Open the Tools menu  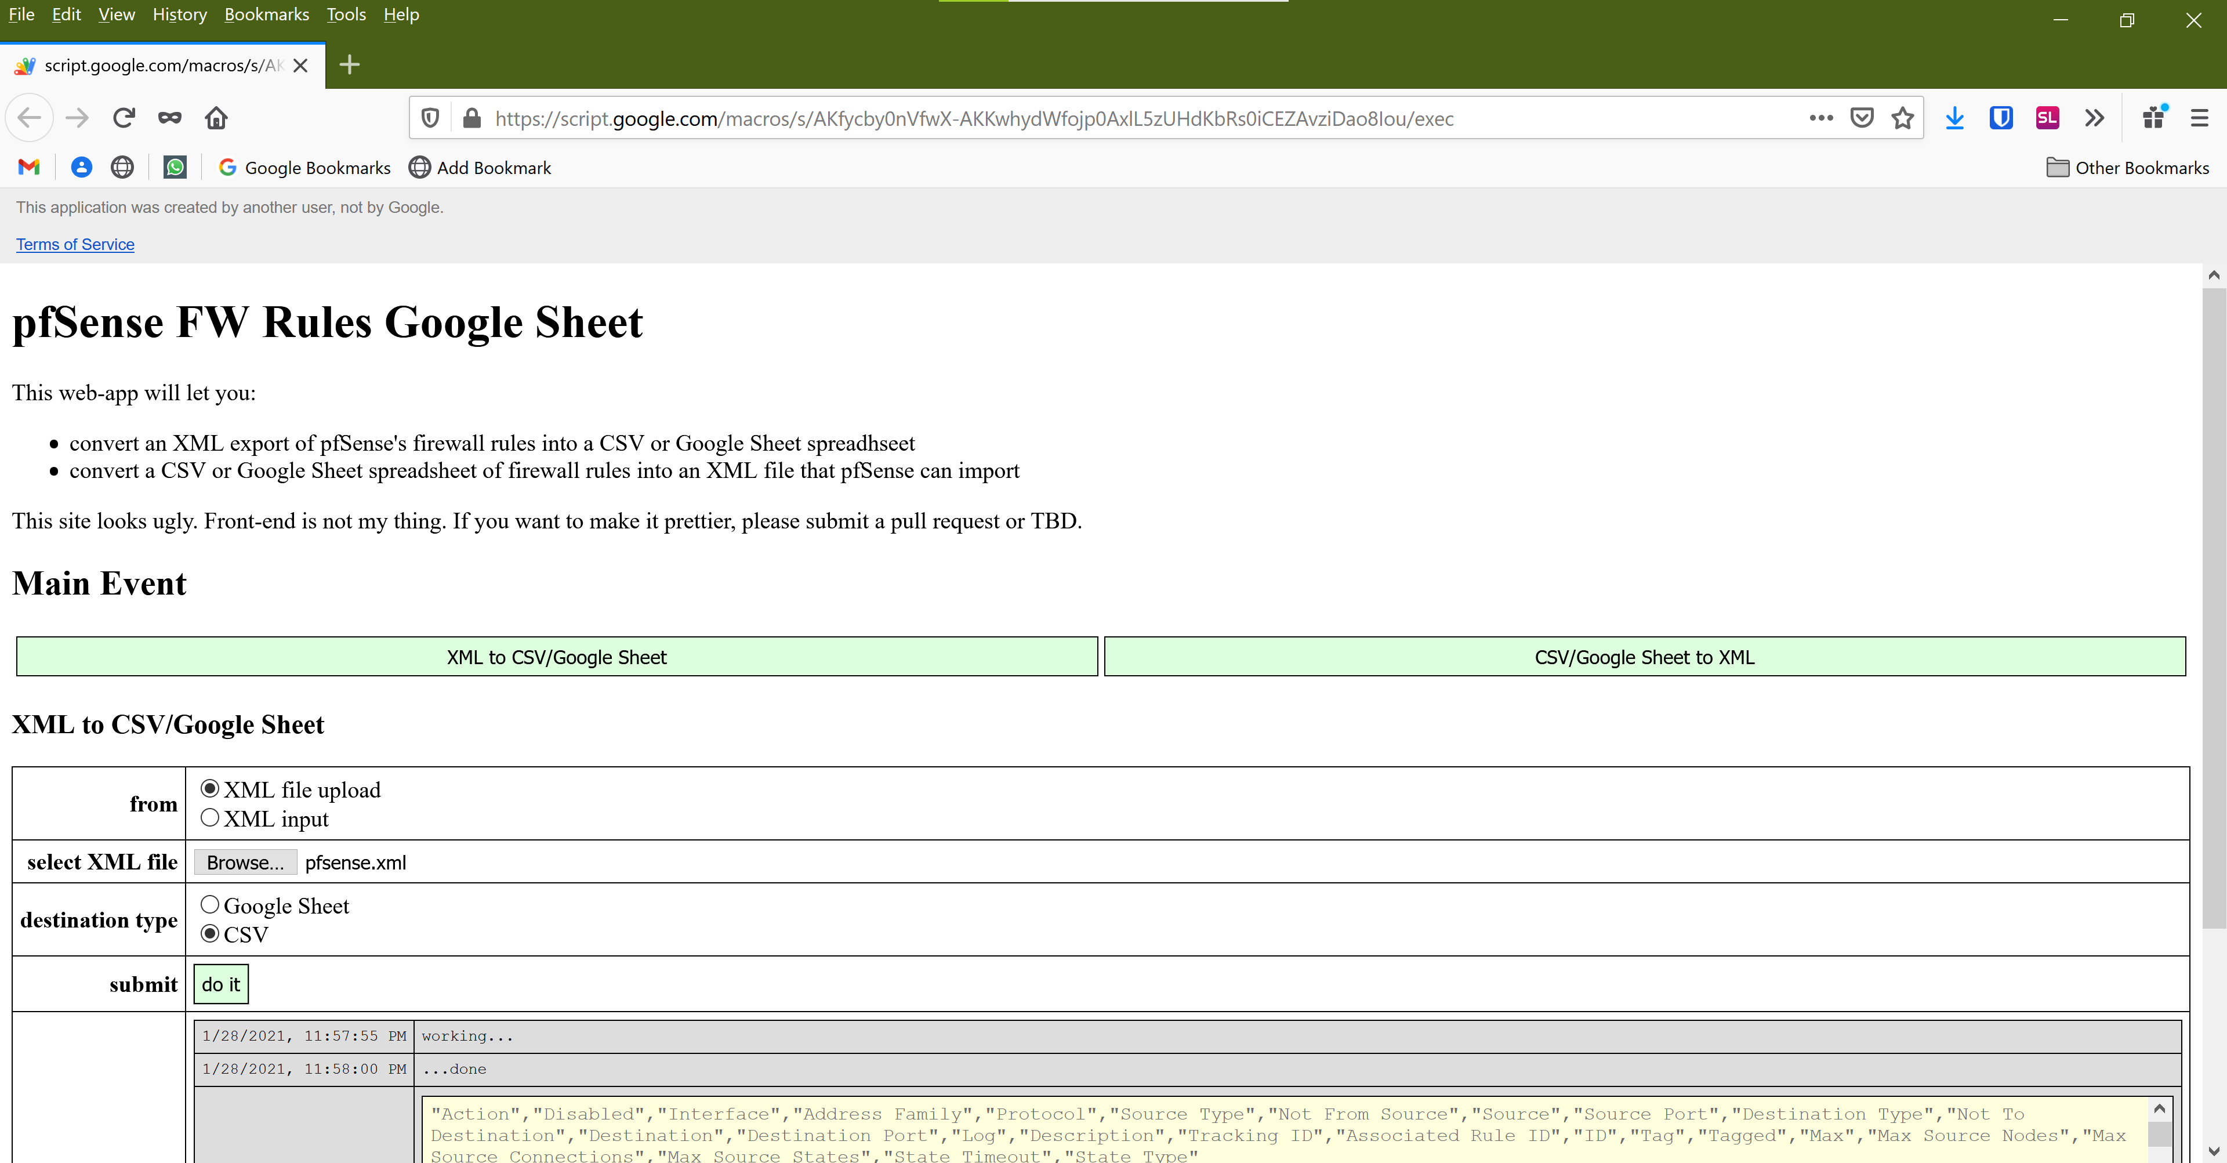[x=346, y=15]
